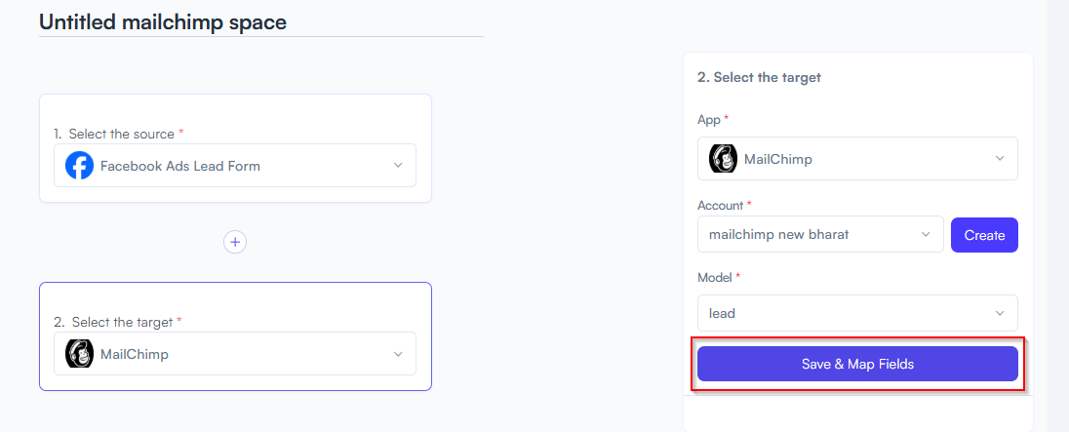The image size is (1069, 432).
Task: Click the Create account button
Action: (x=984, y=235)
